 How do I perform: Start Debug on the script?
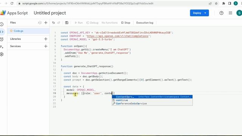tap(92, 23)
